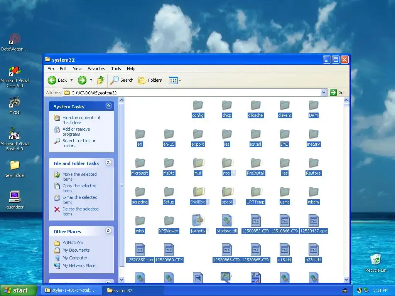This screenshot has height=296, width=395.
Task: Click E-mail the selected items link
Action: coord(79,200)
